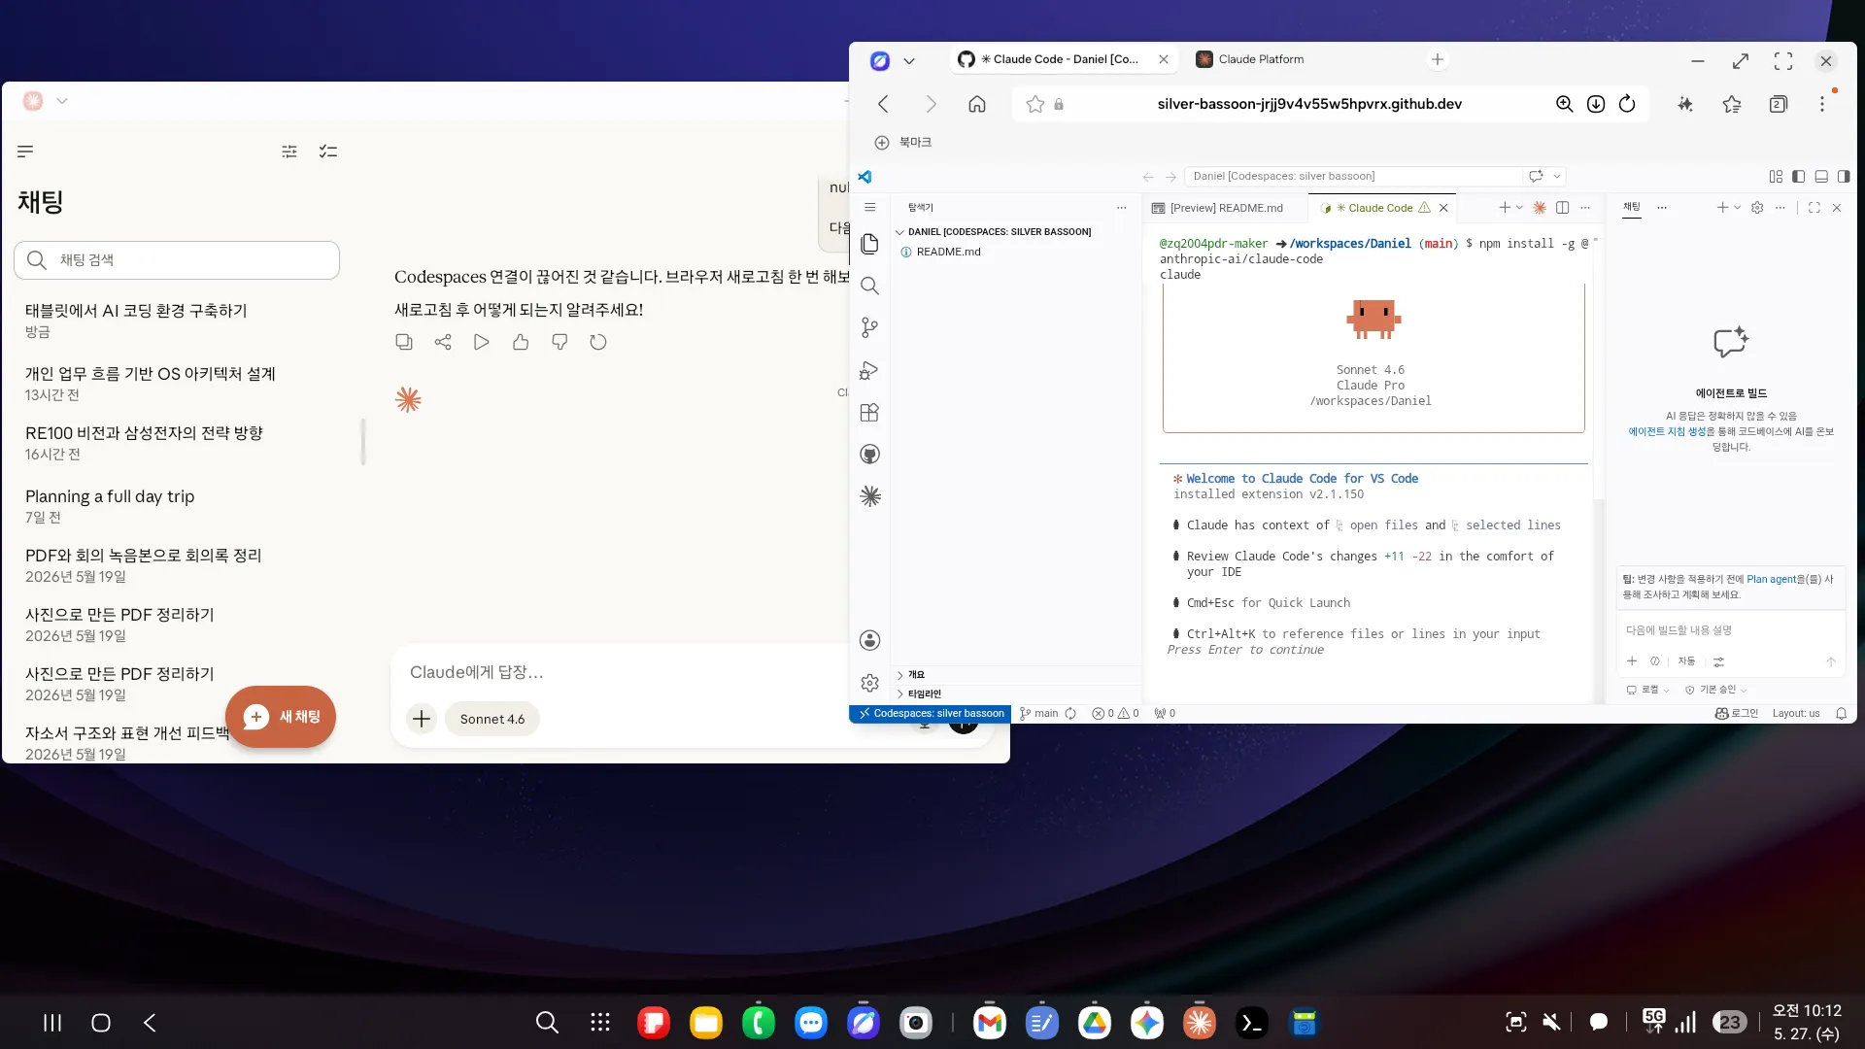
Task: Open the browser zoom control
Action: tap(1564, 104)
